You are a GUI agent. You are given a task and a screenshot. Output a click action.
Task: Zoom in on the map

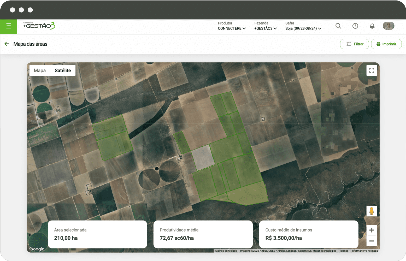(x=372, y=230)
